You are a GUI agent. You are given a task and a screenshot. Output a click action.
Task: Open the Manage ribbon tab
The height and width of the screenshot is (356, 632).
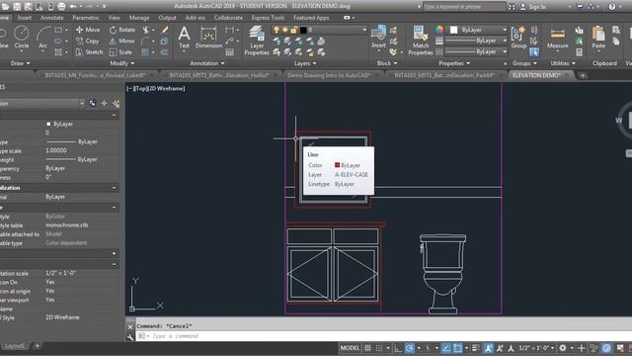tap(139, 18)
